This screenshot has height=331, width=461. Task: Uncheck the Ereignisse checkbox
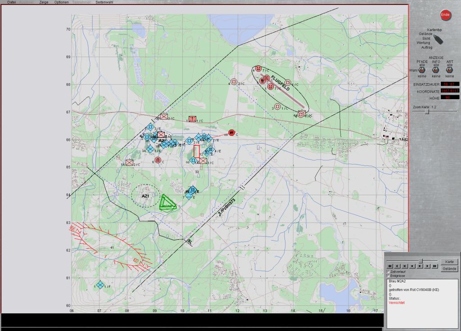click(x=389, y=276)
